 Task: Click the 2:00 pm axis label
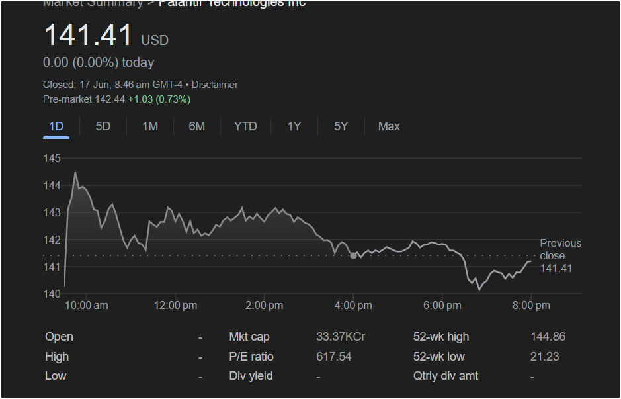point(264,306)
